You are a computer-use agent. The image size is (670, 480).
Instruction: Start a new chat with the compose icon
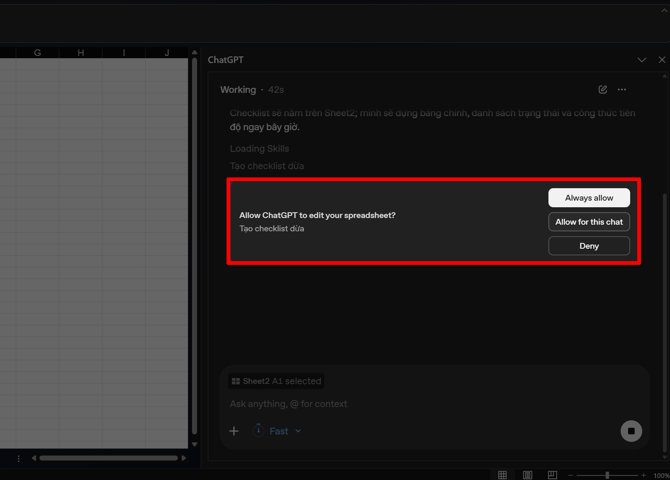pos(603,90)
